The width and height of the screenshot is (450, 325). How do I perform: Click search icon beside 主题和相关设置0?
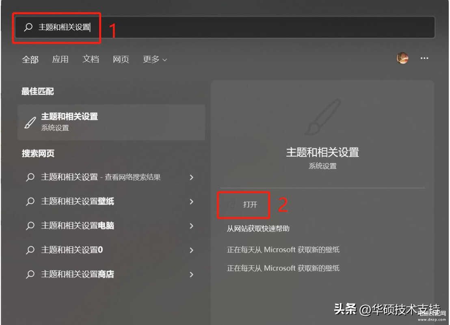30,250
